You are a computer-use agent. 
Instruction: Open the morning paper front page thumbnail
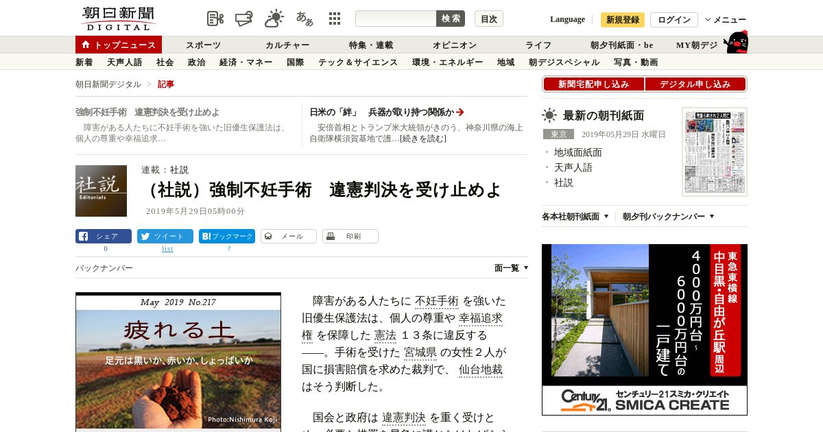[x=715, y=152]
